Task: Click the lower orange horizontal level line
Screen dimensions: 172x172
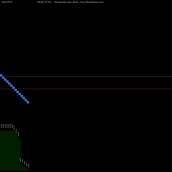Action: 86,89
